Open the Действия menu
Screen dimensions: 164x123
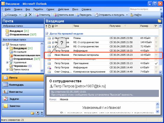63,9
